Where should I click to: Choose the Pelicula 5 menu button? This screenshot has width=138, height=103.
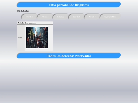coord(92,17)
